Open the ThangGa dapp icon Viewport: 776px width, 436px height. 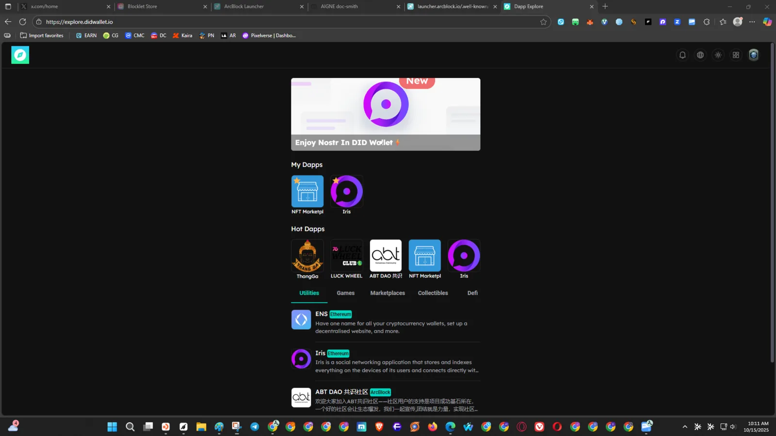307,256
